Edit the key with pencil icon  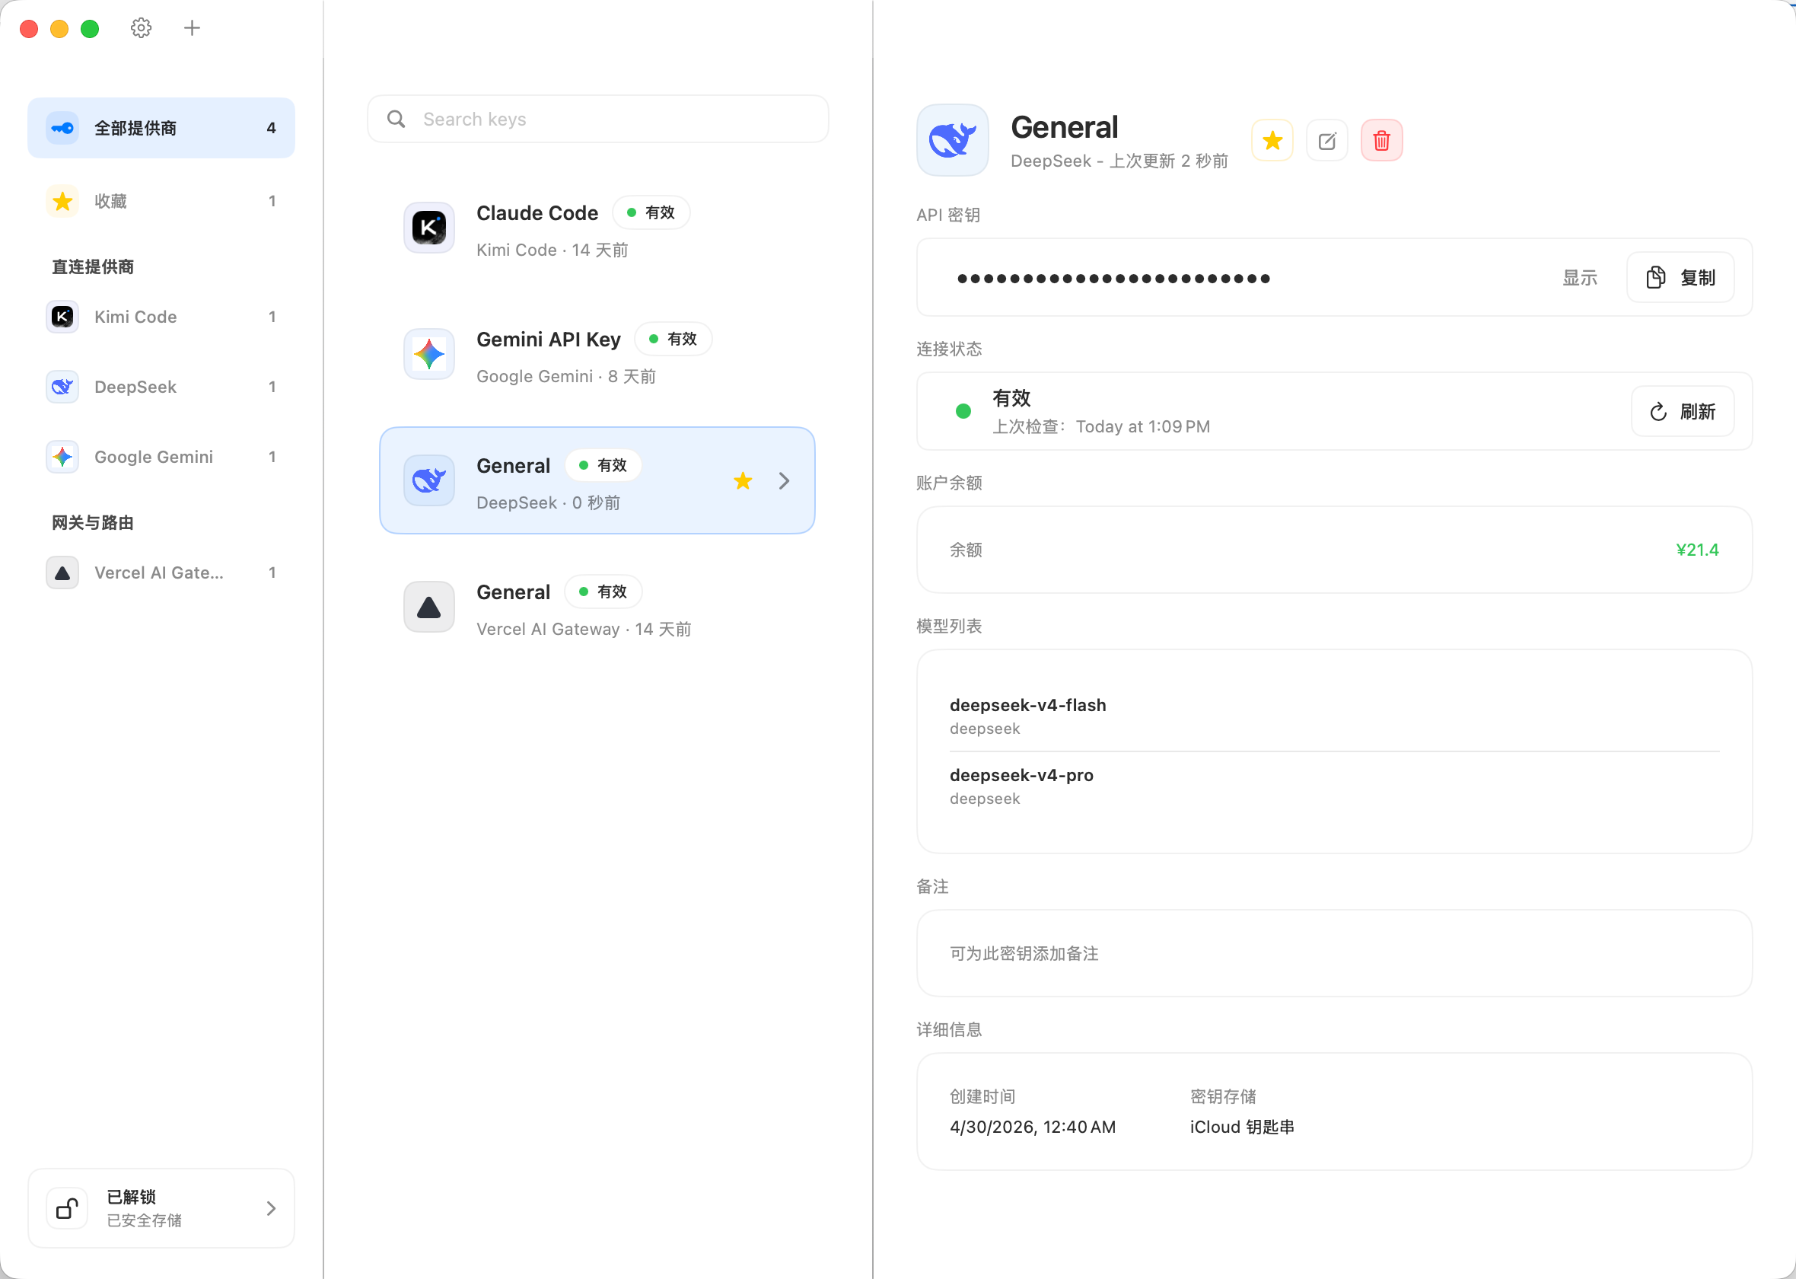click(x=1327, y=140)
